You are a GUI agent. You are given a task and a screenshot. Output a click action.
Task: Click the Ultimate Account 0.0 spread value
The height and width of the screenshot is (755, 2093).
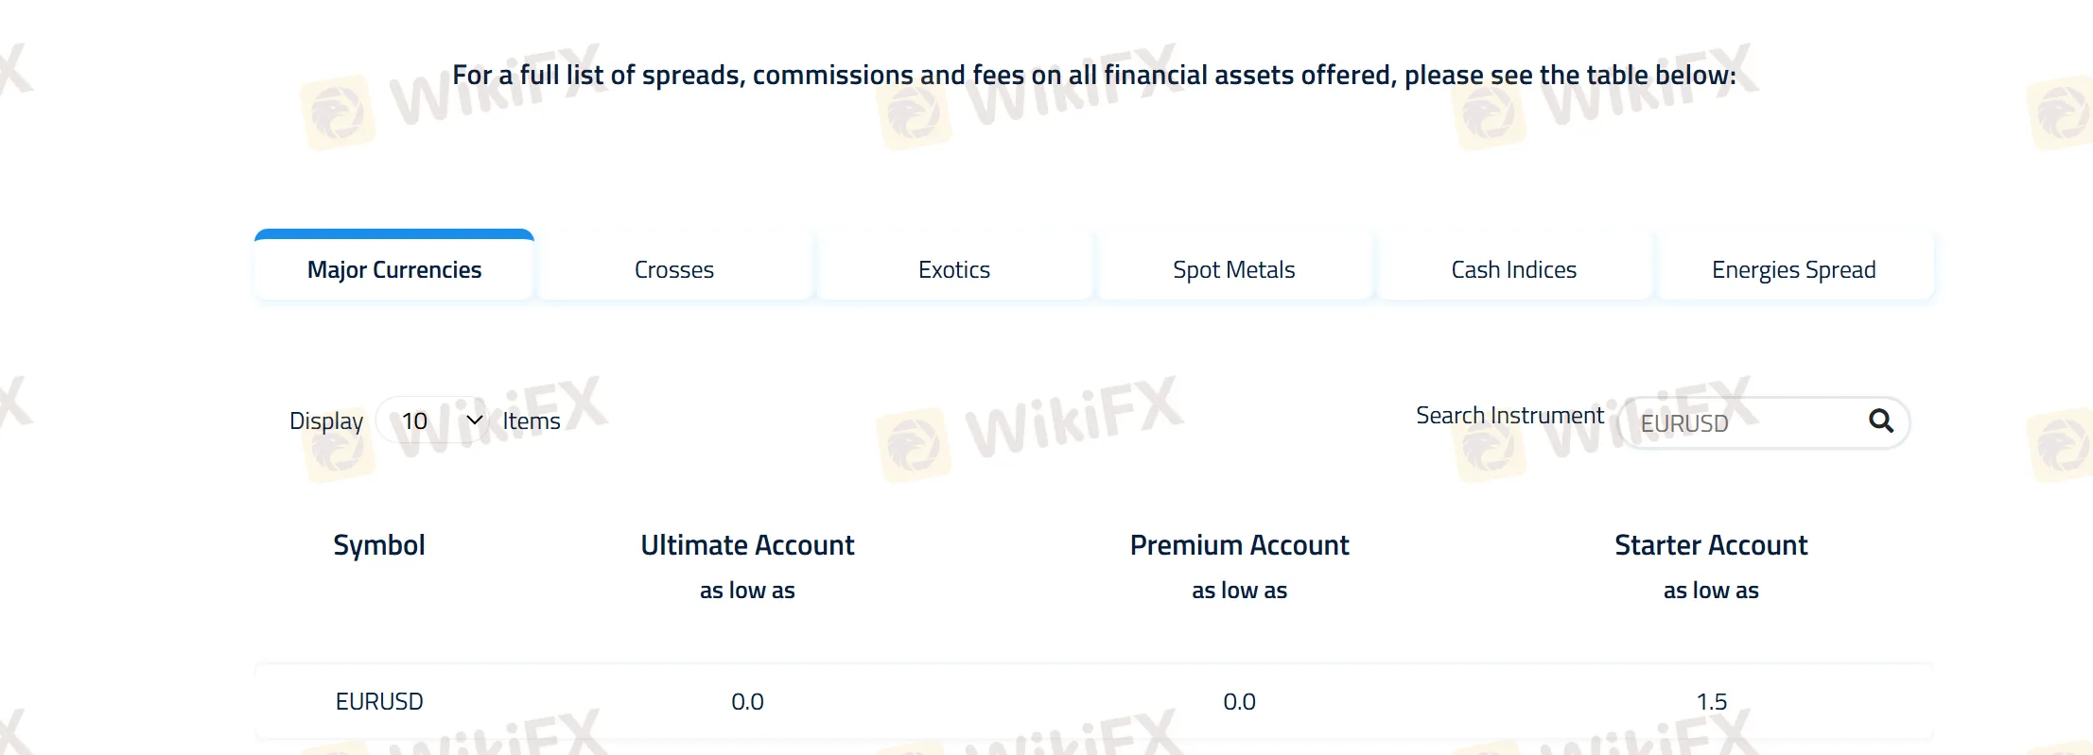[747, 702]
